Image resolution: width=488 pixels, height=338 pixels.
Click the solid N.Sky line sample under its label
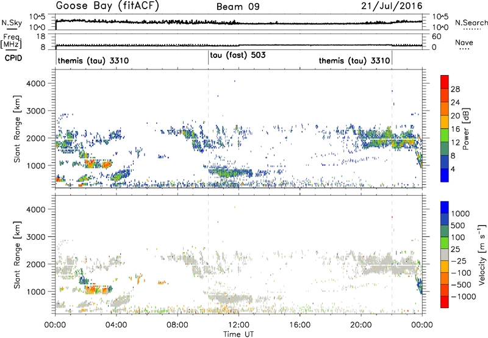pyautogui.click(x=12, y=29)
